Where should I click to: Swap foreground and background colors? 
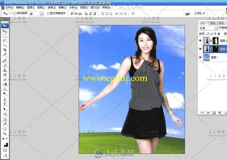[x=7, y=138]
